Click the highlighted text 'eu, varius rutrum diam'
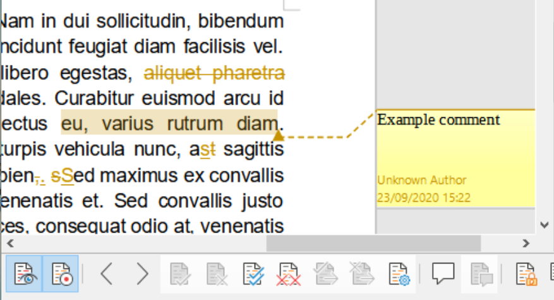The image size is (554, 300). click(169, 122)
